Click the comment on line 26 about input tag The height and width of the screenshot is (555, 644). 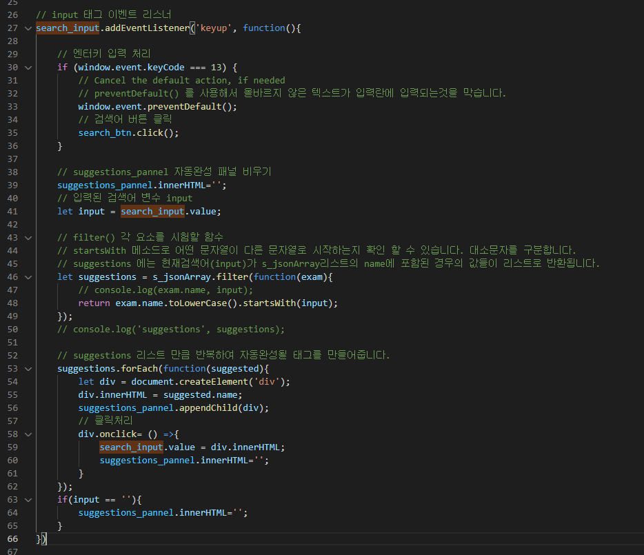tap(103, 14)
